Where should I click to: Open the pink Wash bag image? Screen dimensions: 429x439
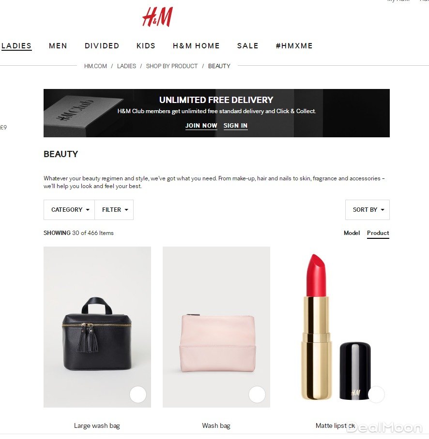coord(216,327)
